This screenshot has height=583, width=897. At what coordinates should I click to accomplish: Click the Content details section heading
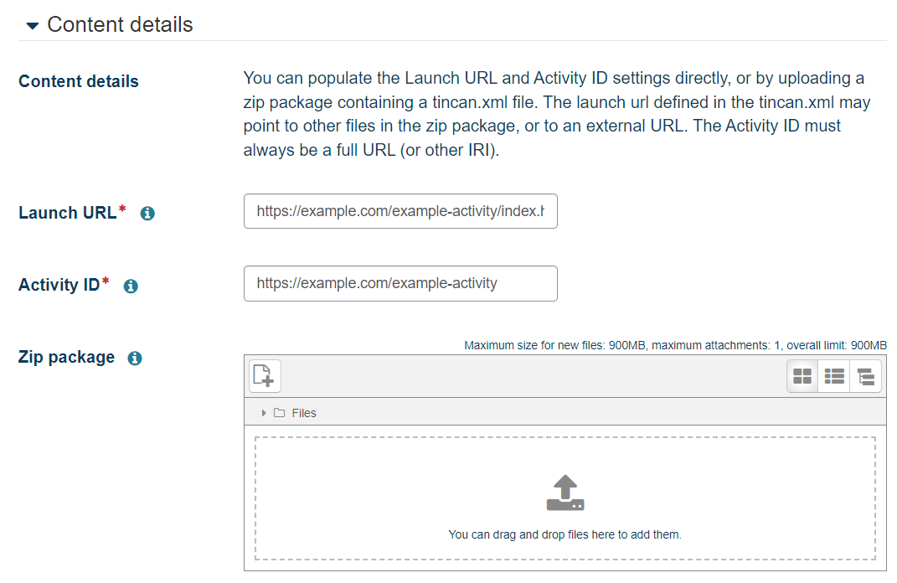120,25
